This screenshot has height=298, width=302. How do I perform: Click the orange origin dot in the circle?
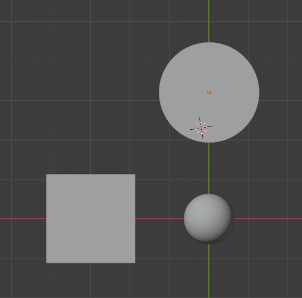coord(209,92)
